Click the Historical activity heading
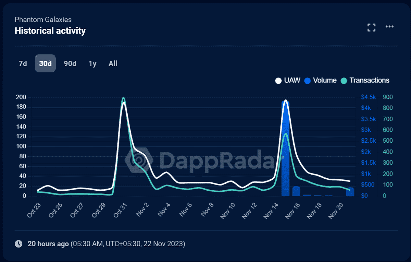Screen dimensions: 411x262 point(50,31)
